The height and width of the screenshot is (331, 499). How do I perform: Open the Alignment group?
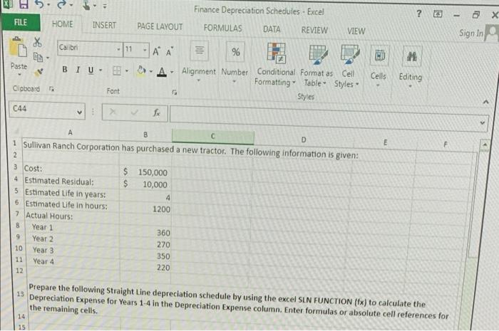(199, 62)
